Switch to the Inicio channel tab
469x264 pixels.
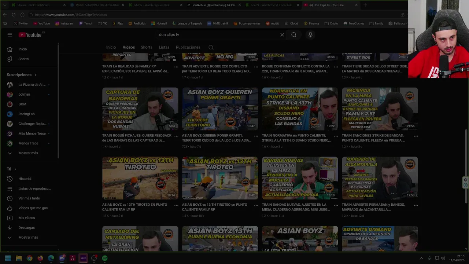111,47
